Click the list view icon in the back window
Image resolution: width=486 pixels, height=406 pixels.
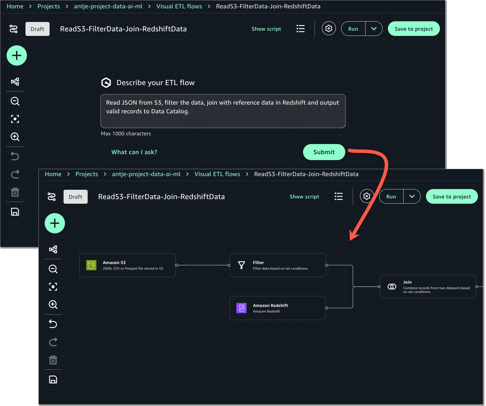pos(301,29)
